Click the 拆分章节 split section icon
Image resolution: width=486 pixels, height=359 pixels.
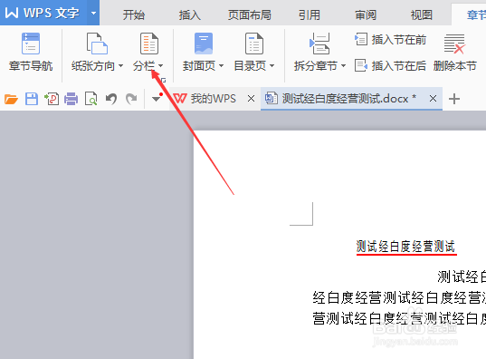319,44
